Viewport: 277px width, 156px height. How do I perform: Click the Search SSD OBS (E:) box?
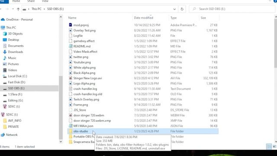[x=232, y=9]
